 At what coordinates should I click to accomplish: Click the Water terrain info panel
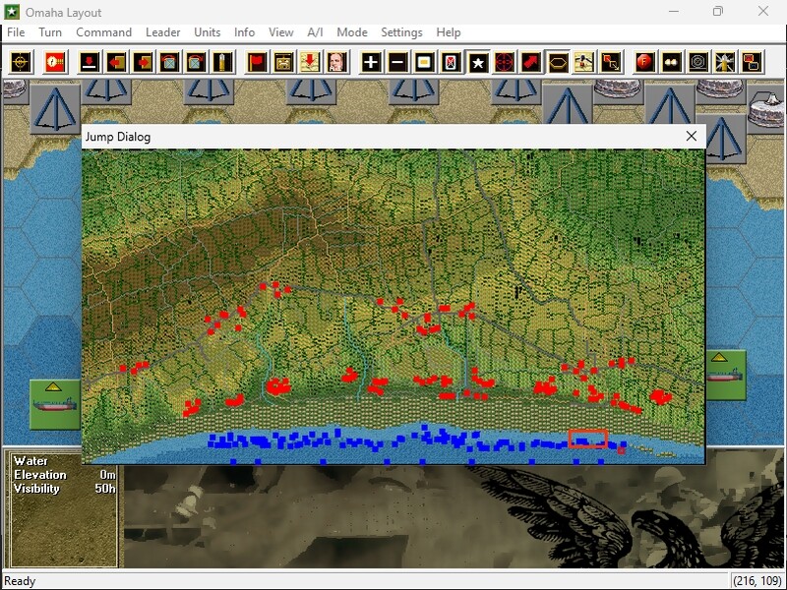[x=64, y=509]
